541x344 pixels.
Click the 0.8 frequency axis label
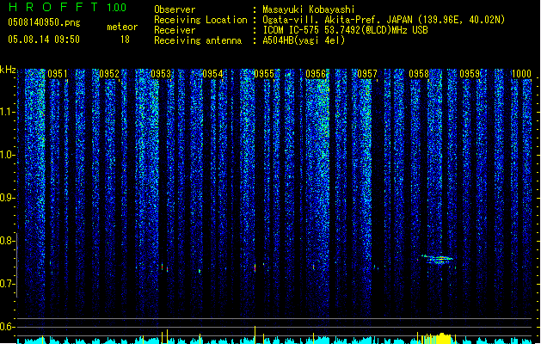(x=7, y=241)
